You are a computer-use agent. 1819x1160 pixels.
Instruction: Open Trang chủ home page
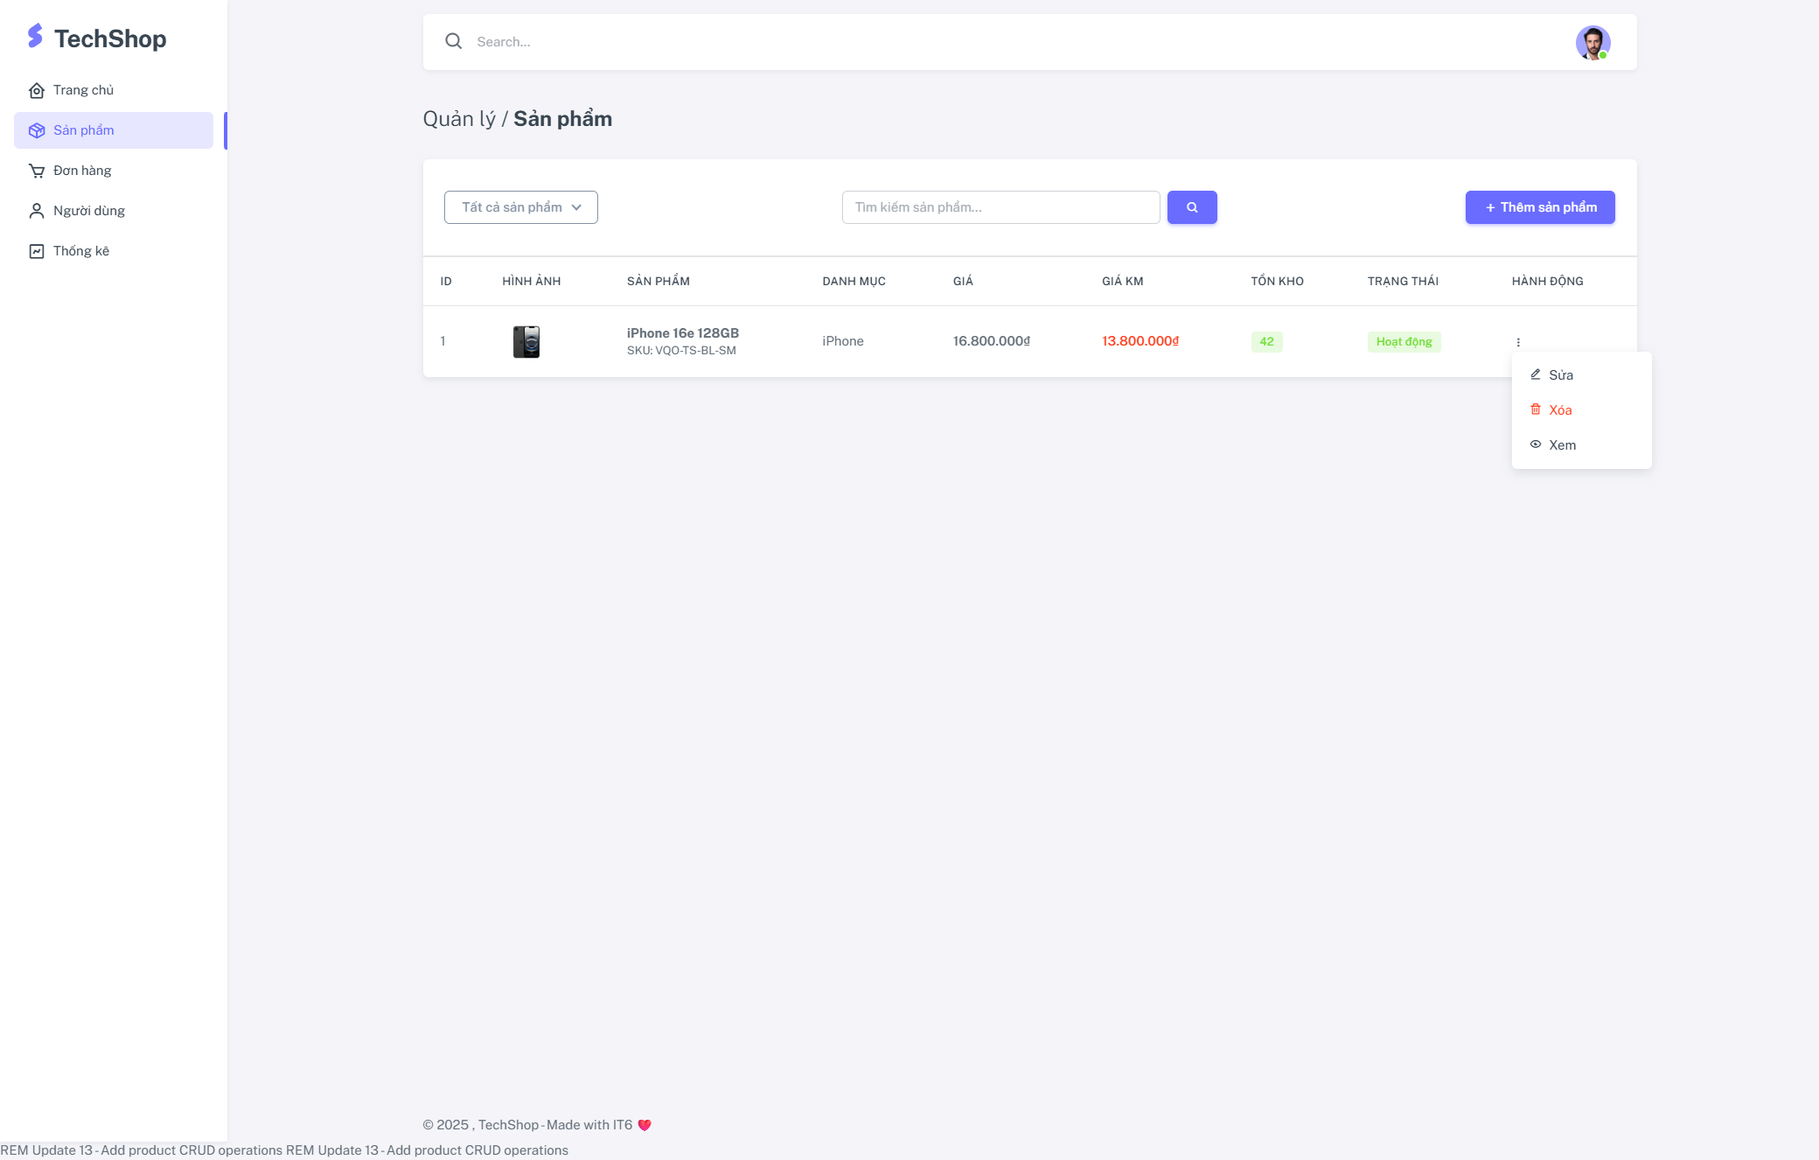82,90
